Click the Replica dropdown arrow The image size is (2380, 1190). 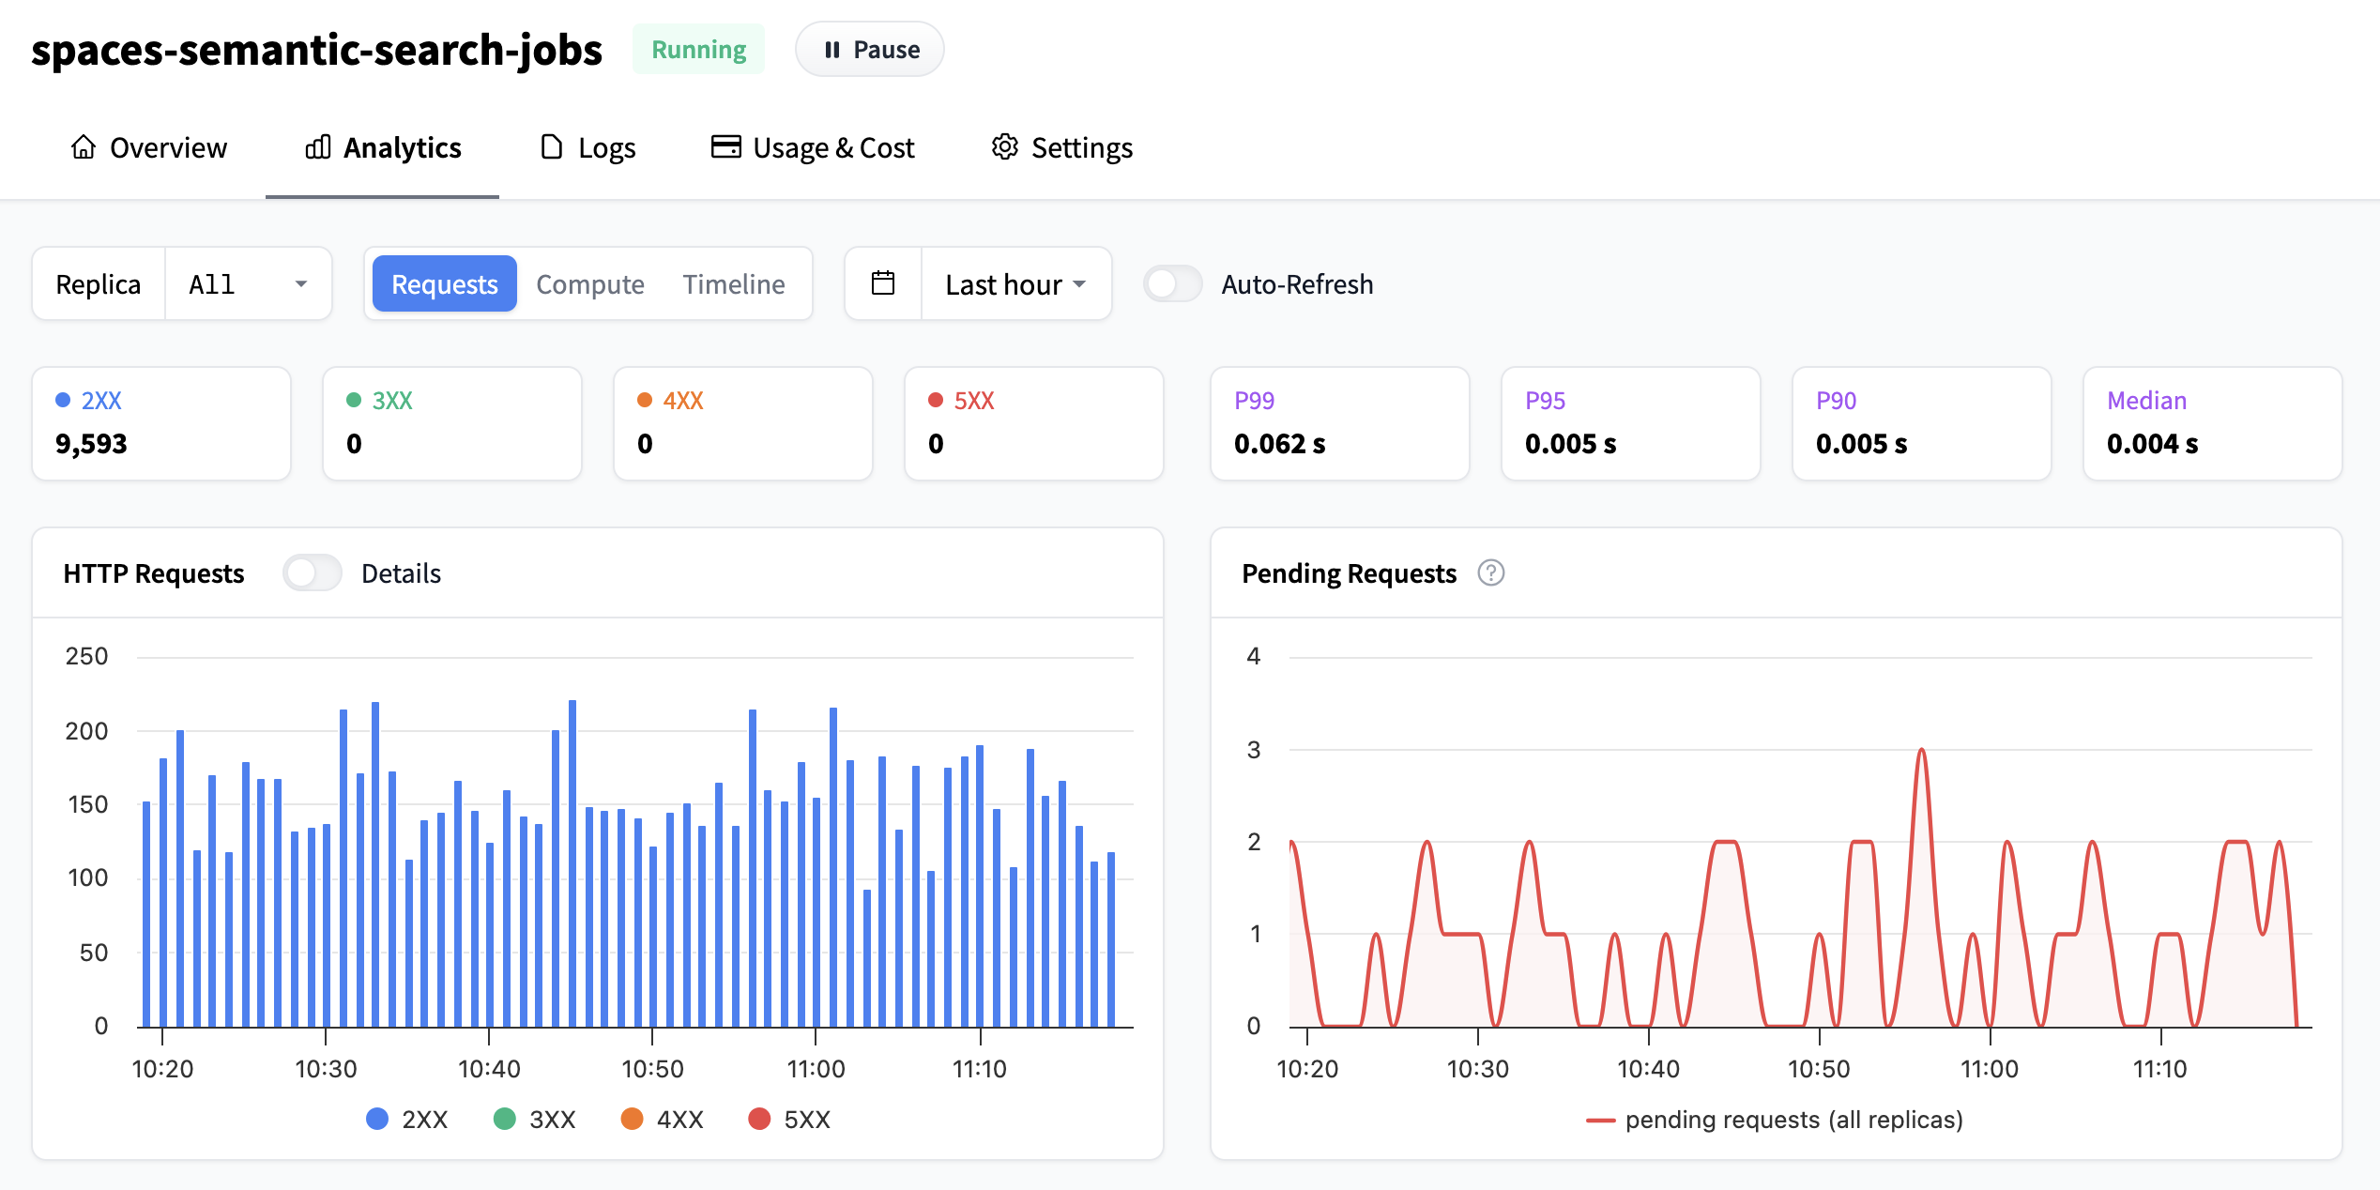click(301, 283)
